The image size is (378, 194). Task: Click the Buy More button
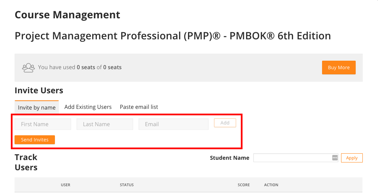[339, 67]
